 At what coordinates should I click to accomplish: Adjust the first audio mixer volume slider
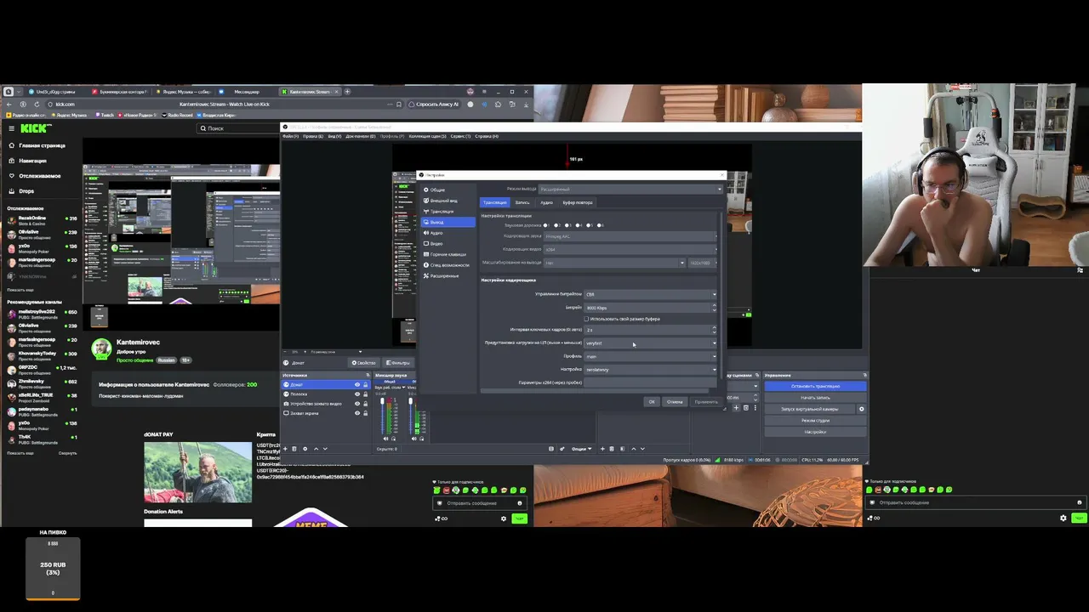point(383,416)
